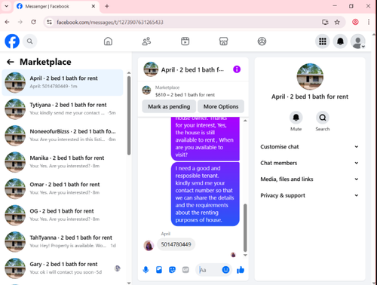The image size is (377, 285).
Task: Reload the page
Action: coord(33,22)
